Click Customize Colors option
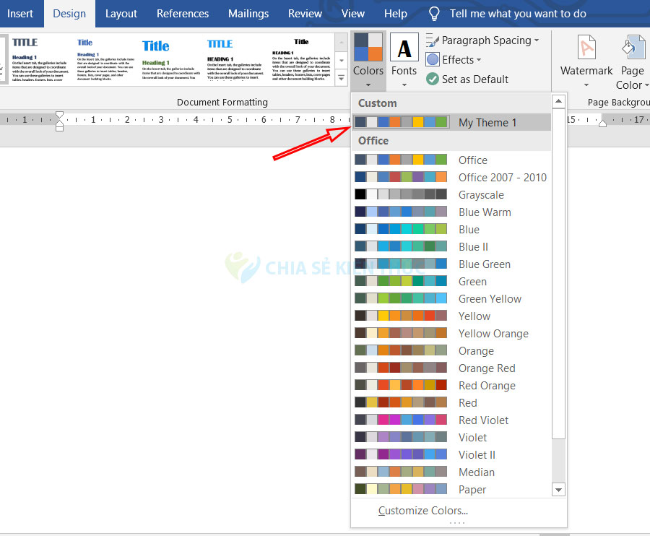Viewport: 650px width, 536px height. pos(422,511)
